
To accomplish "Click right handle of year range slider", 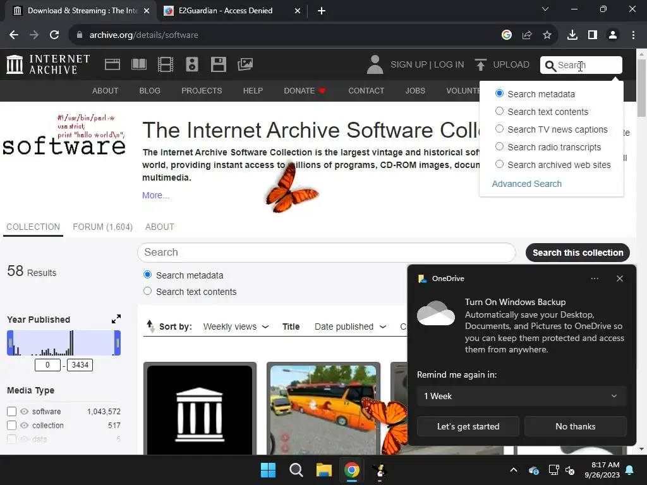I will pos(118,343).
